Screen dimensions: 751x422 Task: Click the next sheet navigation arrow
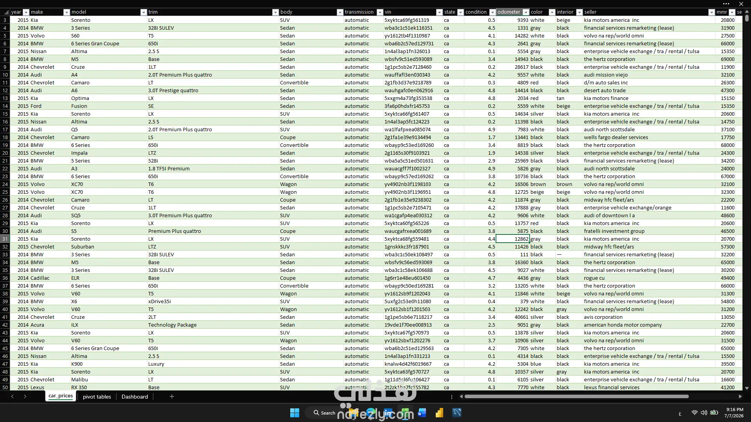click(25, 397)
